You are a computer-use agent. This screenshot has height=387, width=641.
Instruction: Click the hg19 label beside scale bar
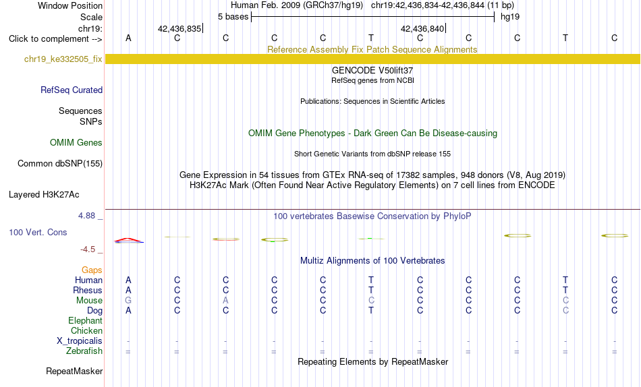pos(510,17)
